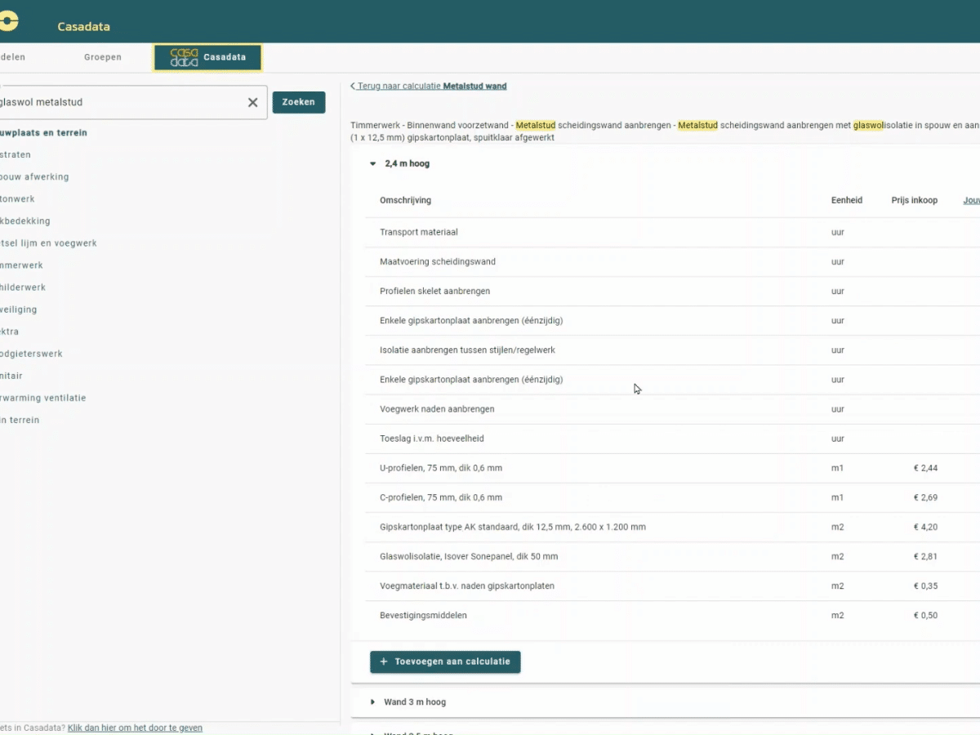Click the Prijs inkoop column header
The height and width of the screenshot is (735, 980).
pos(915,200)
